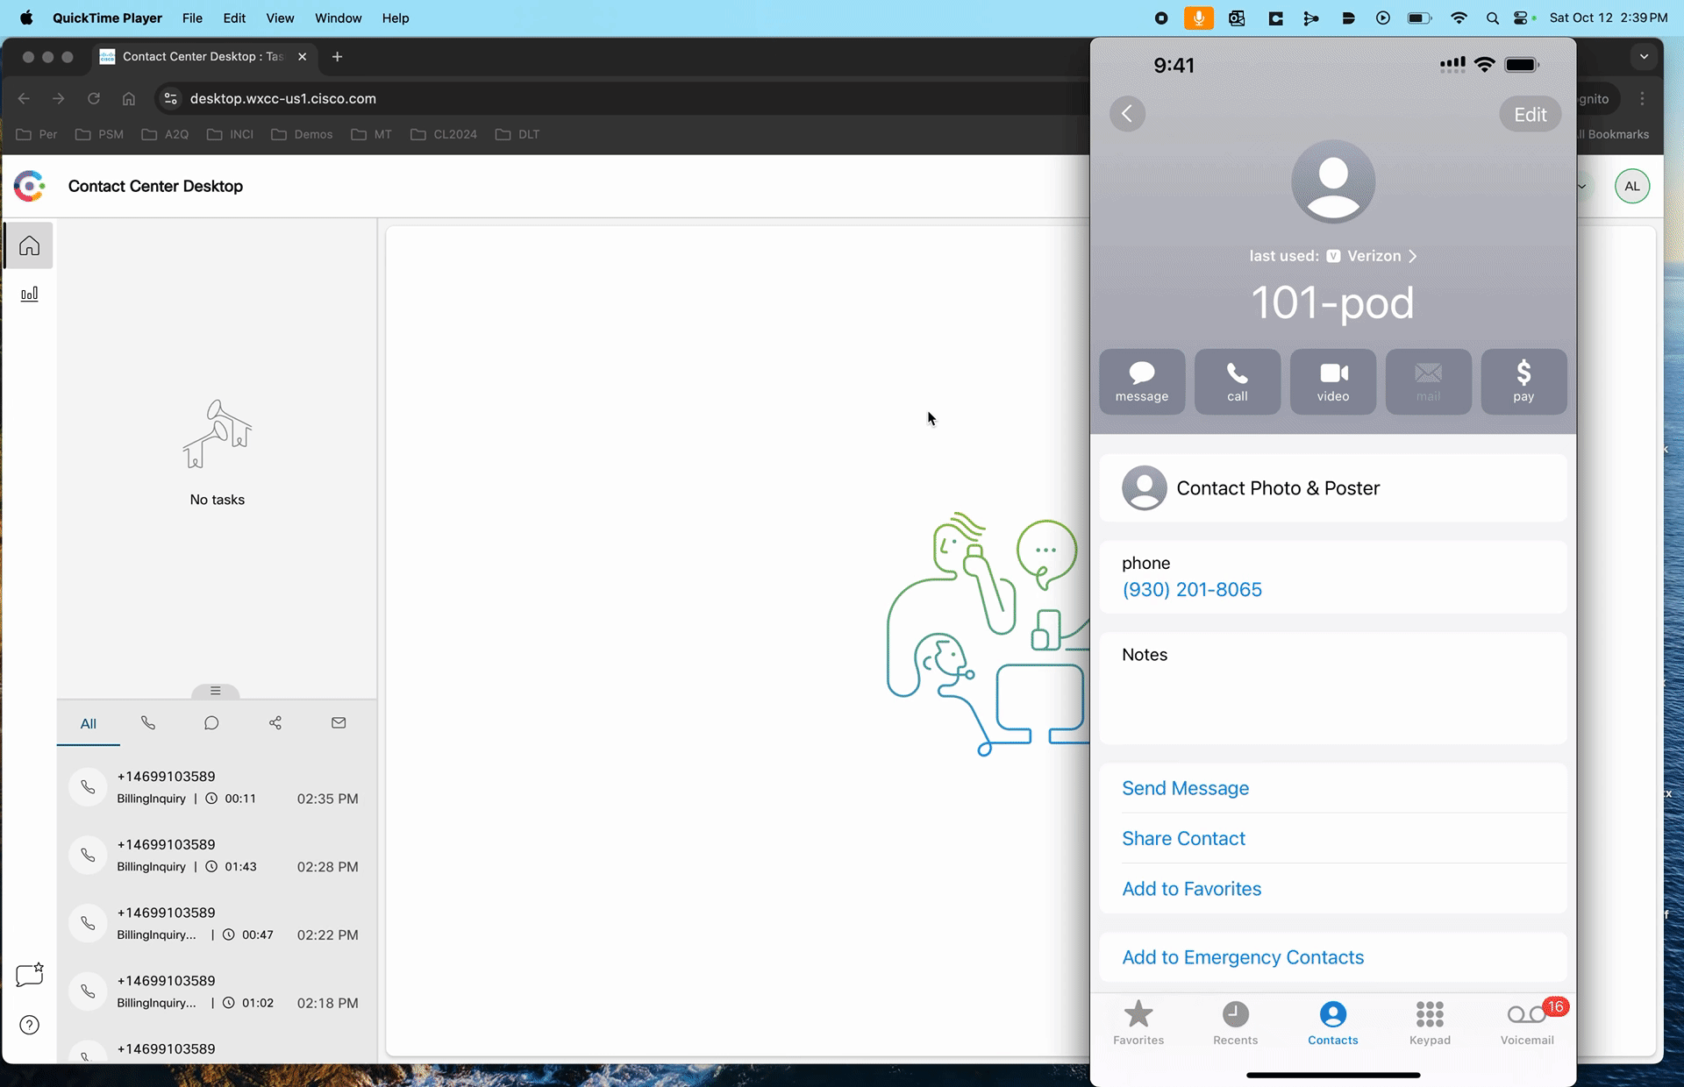Filter interaction history by email
1684x1087 pixels.
pos(339,723)
